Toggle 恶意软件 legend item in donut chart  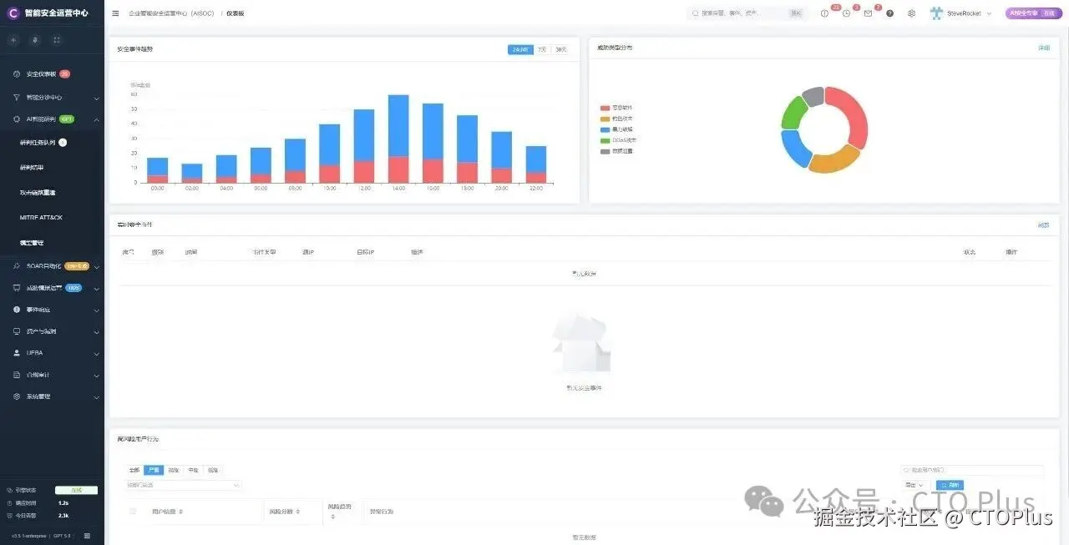coord(616,108)
